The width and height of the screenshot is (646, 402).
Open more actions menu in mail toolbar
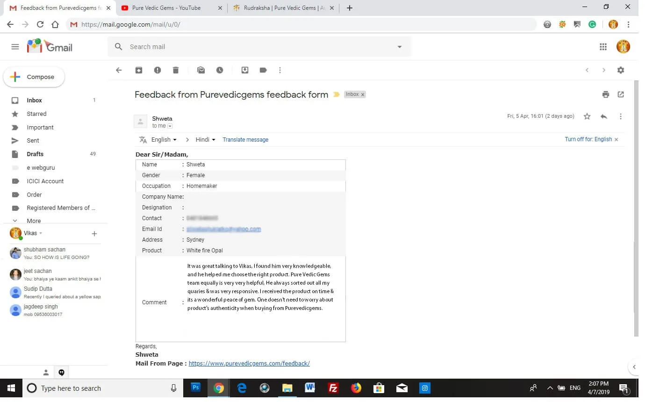(x=280, y=70)
